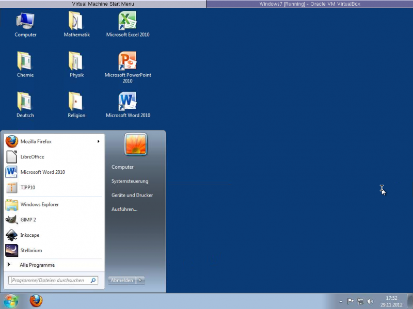Open Computer from Start menu right pane
The width and height of the screenshot is (413, 309).
tap(122, 167)
